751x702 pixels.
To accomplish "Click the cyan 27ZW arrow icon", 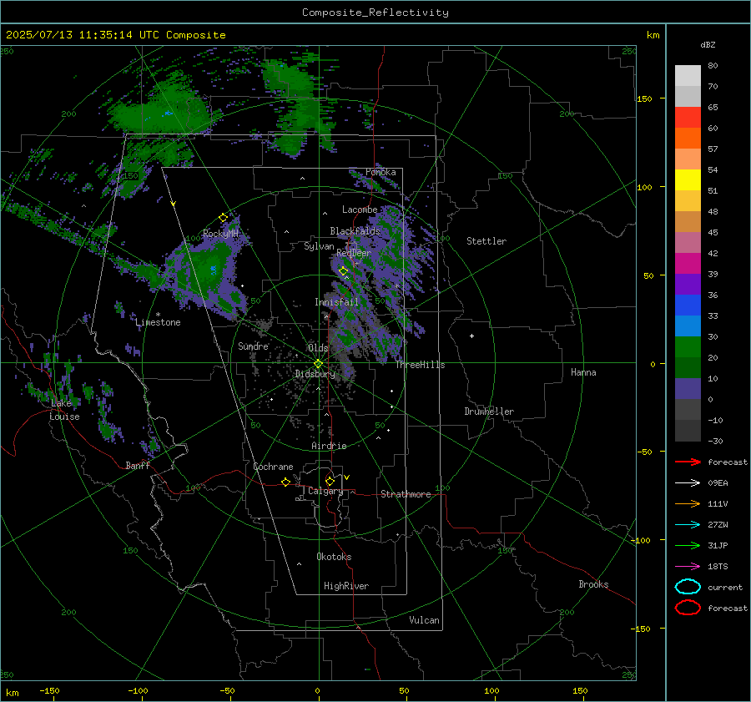I will [x=688, y=525].
